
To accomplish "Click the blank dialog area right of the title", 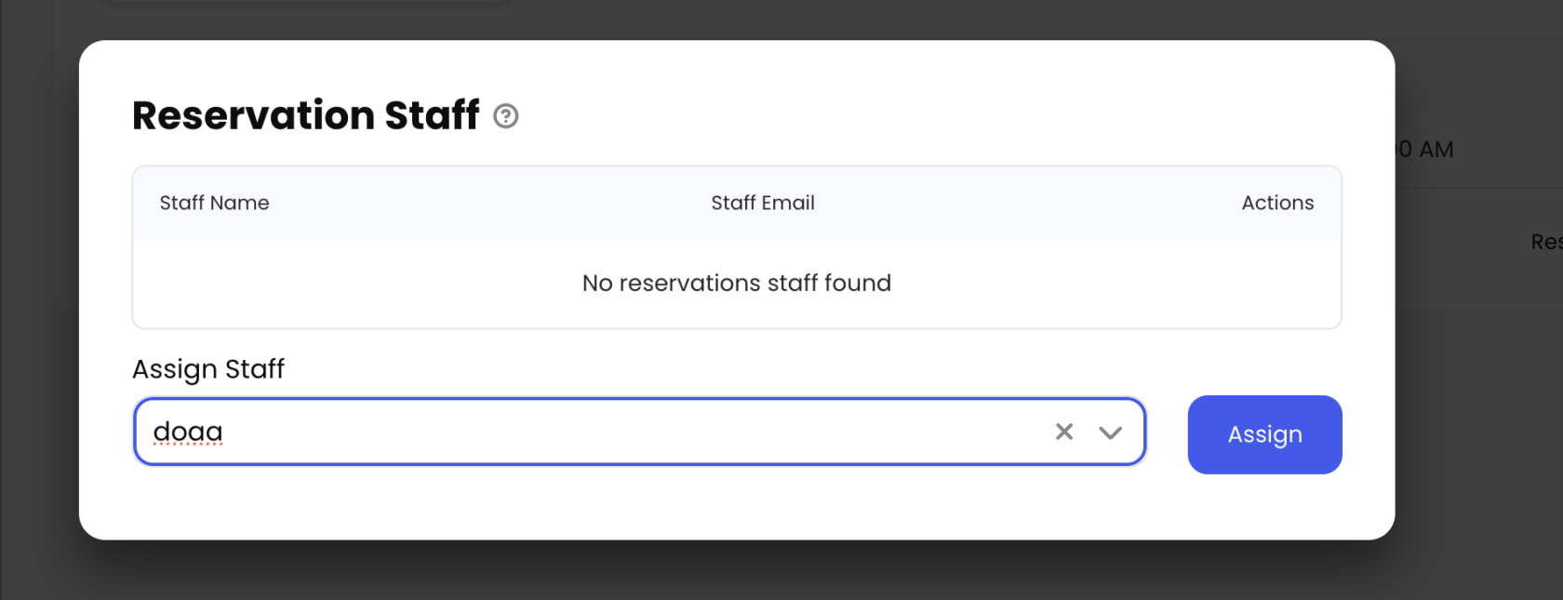I will click(x=930, y=115).
